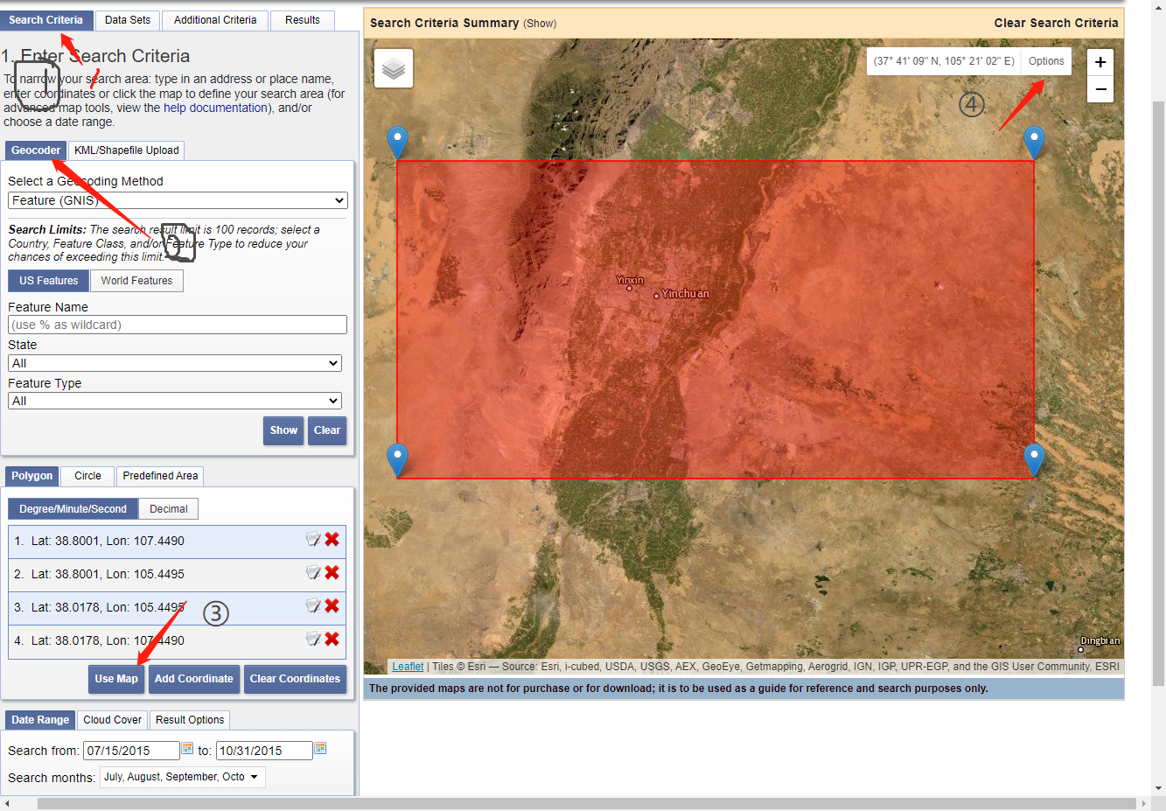The height and width of the screenshot is (811, 1166).
Task: Click the edit icon for coordinate 4
Action: 312,639
